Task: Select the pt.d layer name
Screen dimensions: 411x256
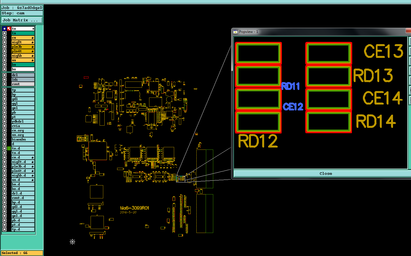Action: (x=23, y=225)
